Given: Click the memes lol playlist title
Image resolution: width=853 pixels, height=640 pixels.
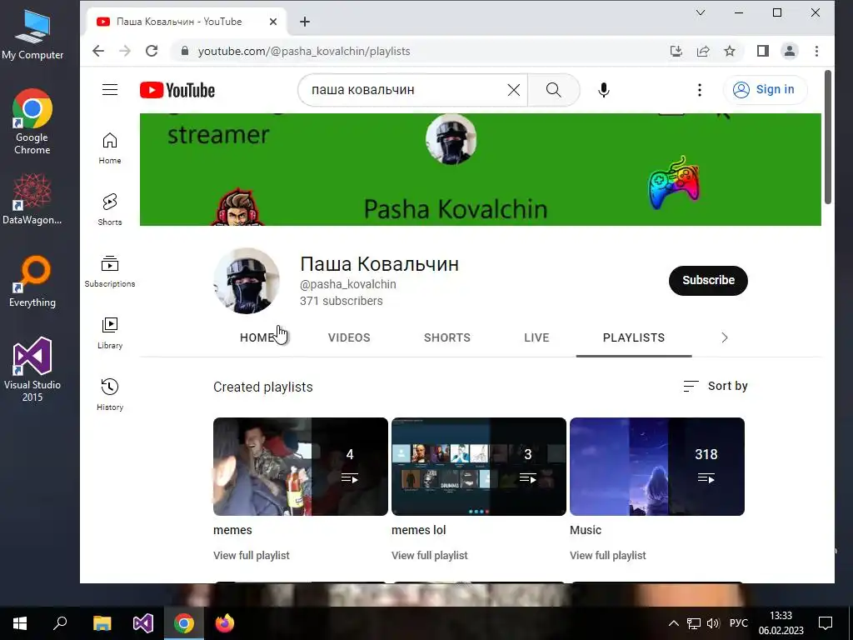Looking at the screenshot, I should point(419,530).
